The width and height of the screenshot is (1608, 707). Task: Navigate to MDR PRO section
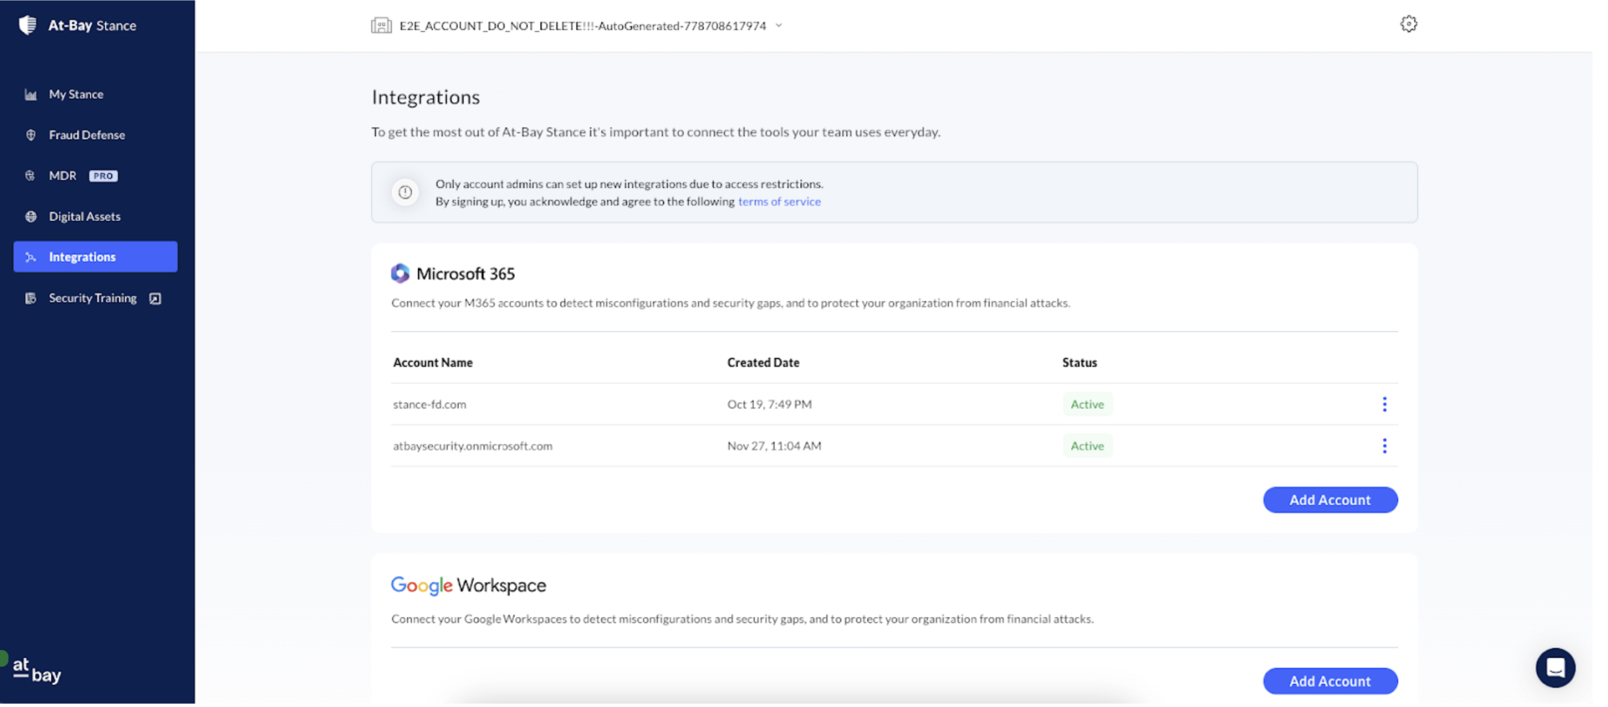click(63, 176)
